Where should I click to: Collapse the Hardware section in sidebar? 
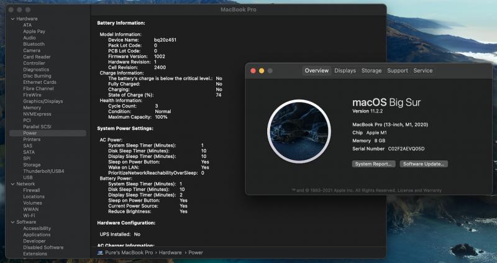tap(12, 19)
